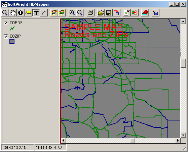Viewport: 188px width, 152px height.
Task: Activate the information identify tool
Action: [21, 13]
